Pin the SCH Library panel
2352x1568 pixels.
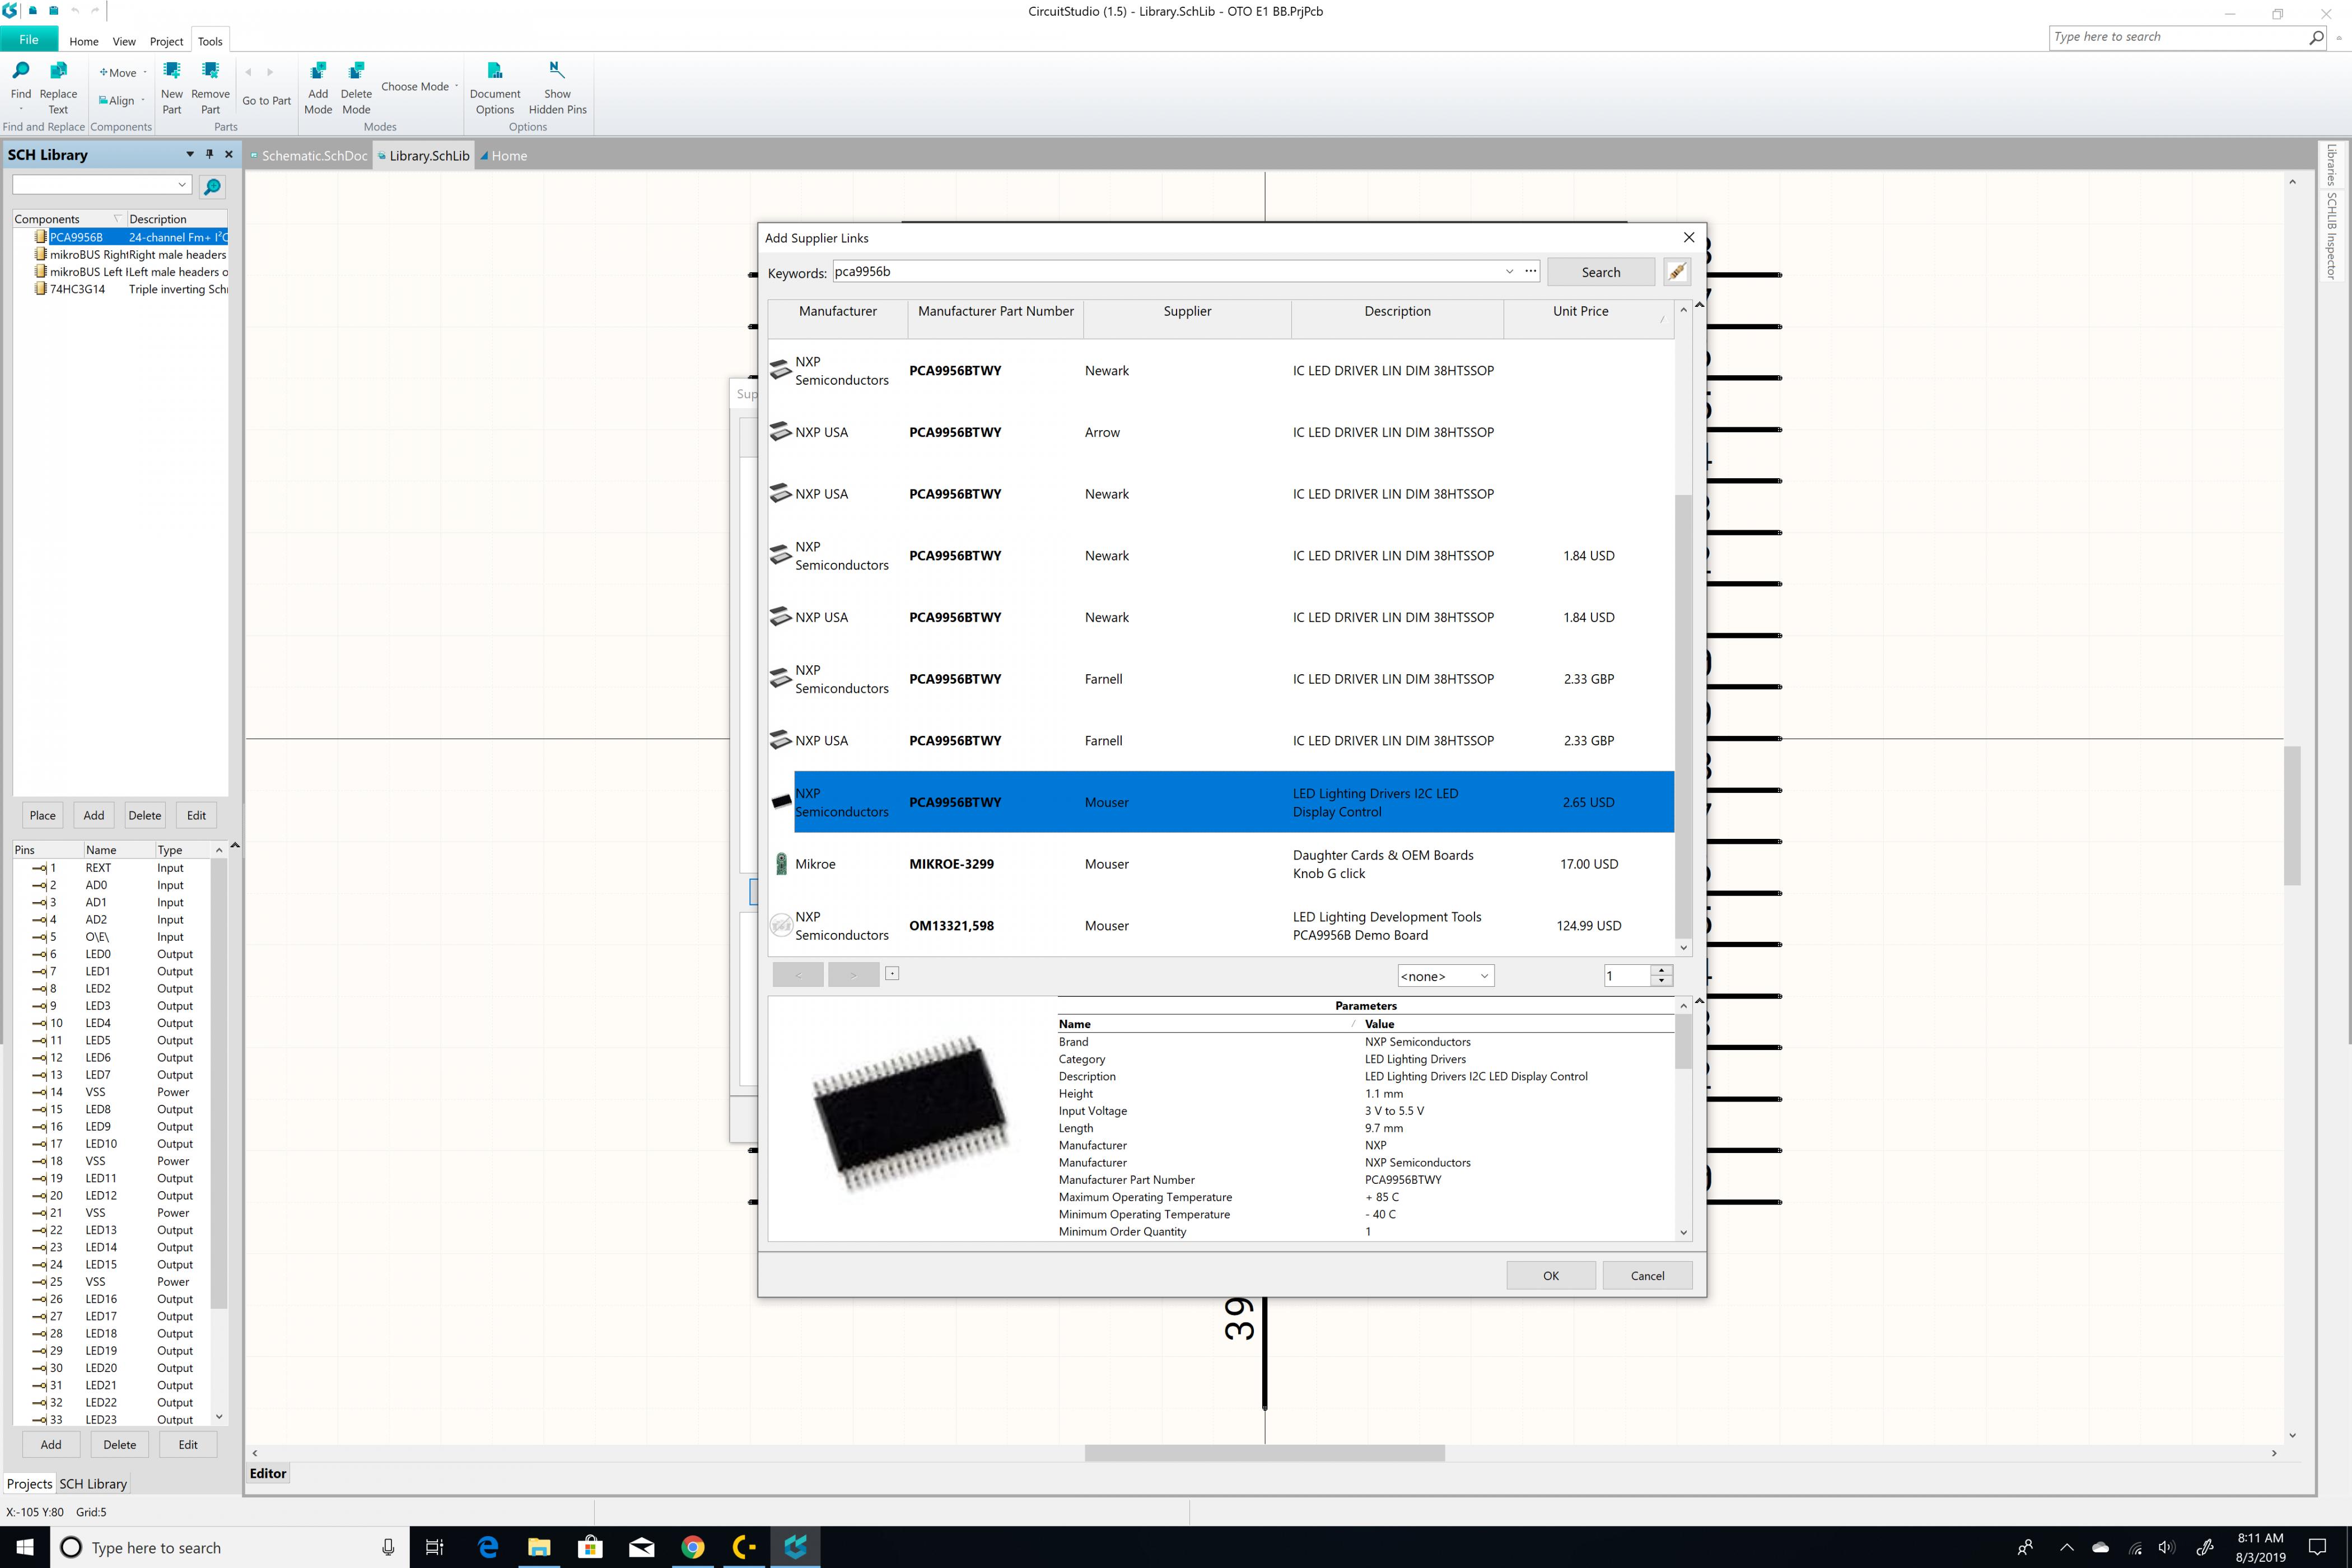(x=209, y=154)
